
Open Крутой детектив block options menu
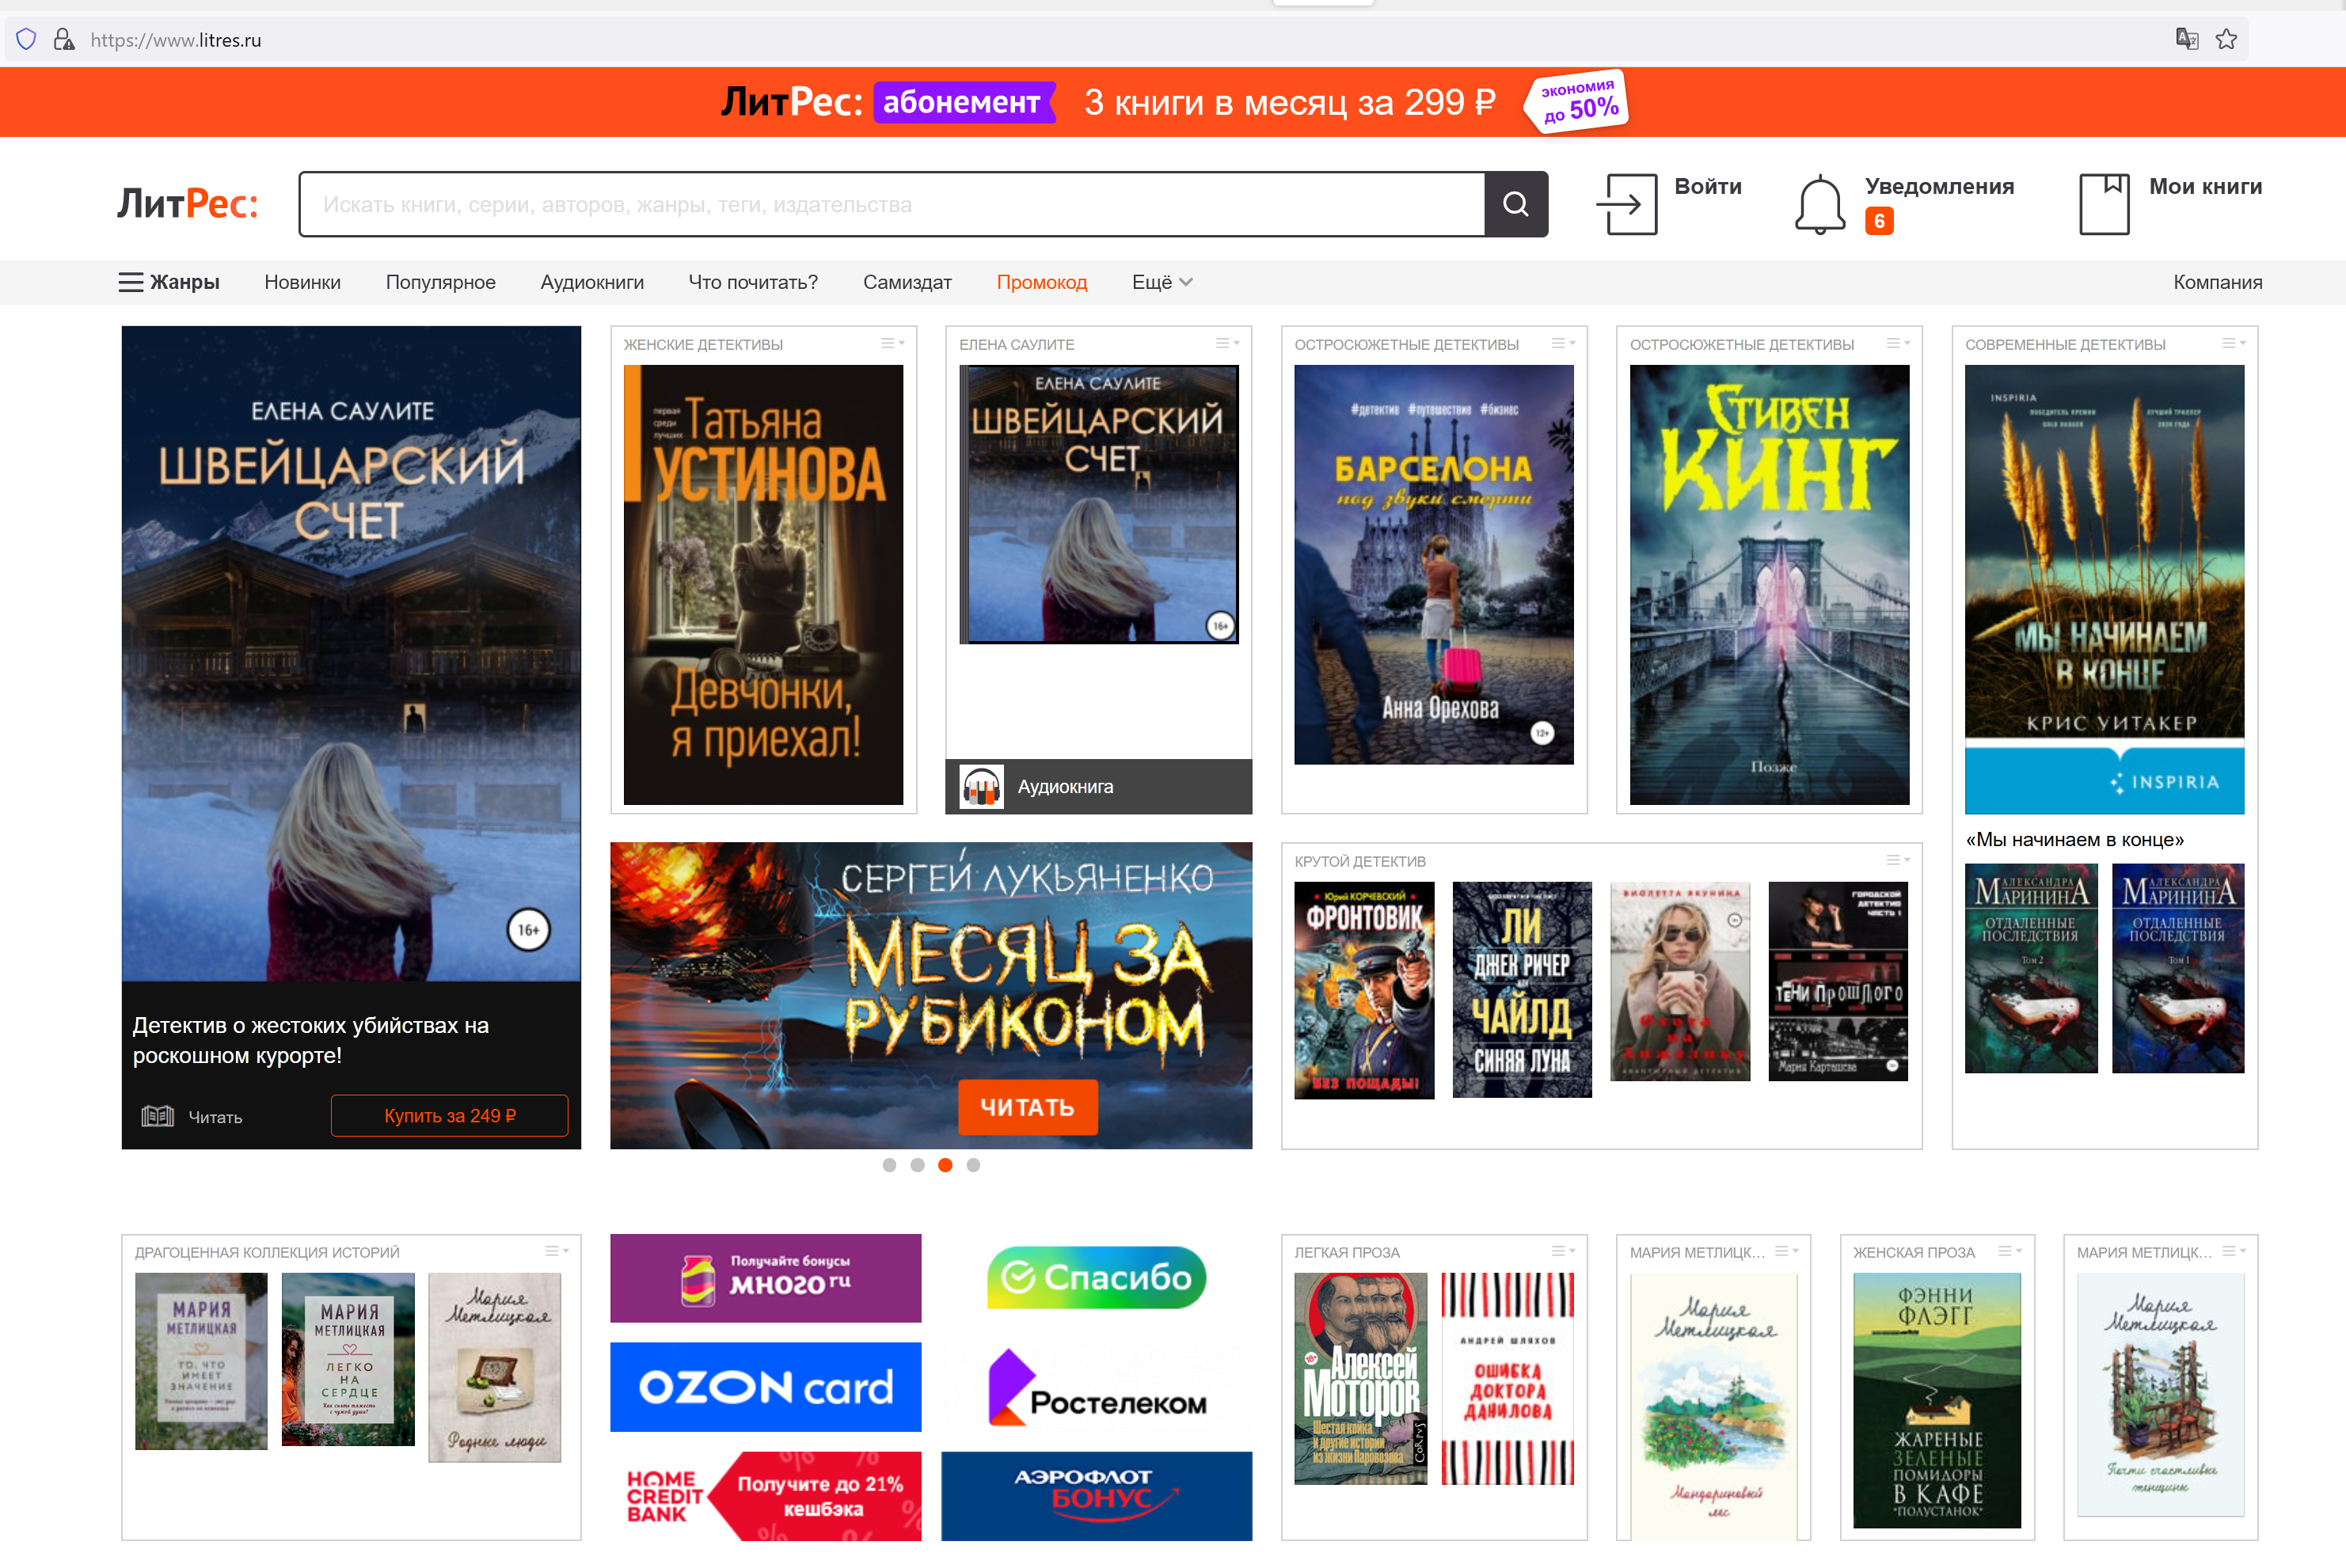(1897, 861)
